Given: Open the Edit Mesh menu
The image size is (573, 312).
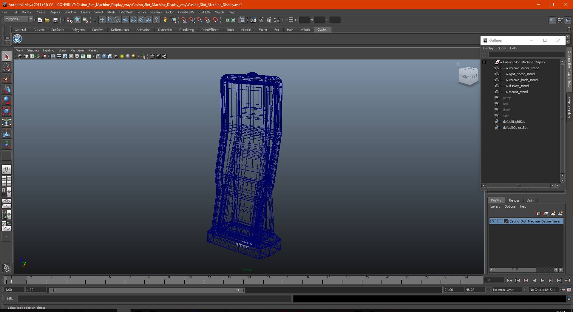Looking at the screenshot, I should coord(126,12).
